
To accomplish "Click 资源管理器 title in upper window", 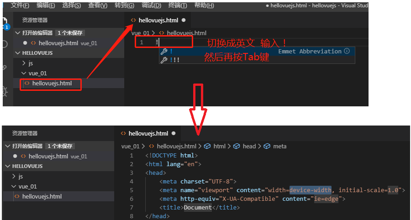I will 35,20.
